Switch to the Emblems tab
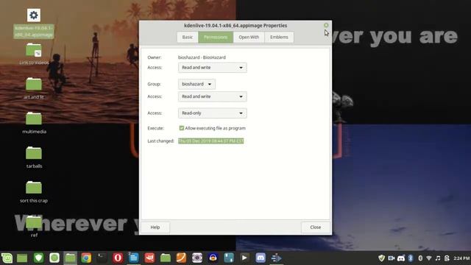 [x=279, y=38]
